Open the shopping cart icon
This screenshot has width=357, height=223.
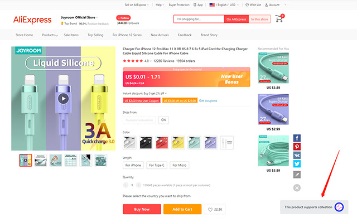tap(279, 18)
